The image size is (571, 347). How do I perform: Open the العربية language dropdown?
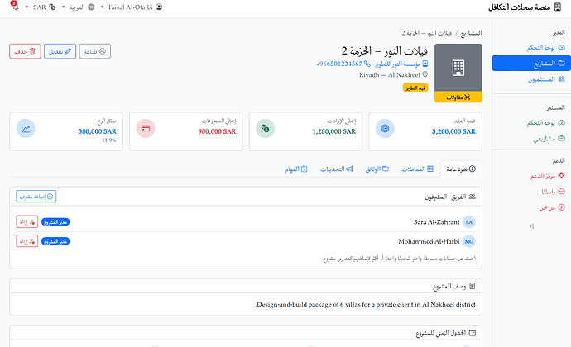click(x=79, y=7)
